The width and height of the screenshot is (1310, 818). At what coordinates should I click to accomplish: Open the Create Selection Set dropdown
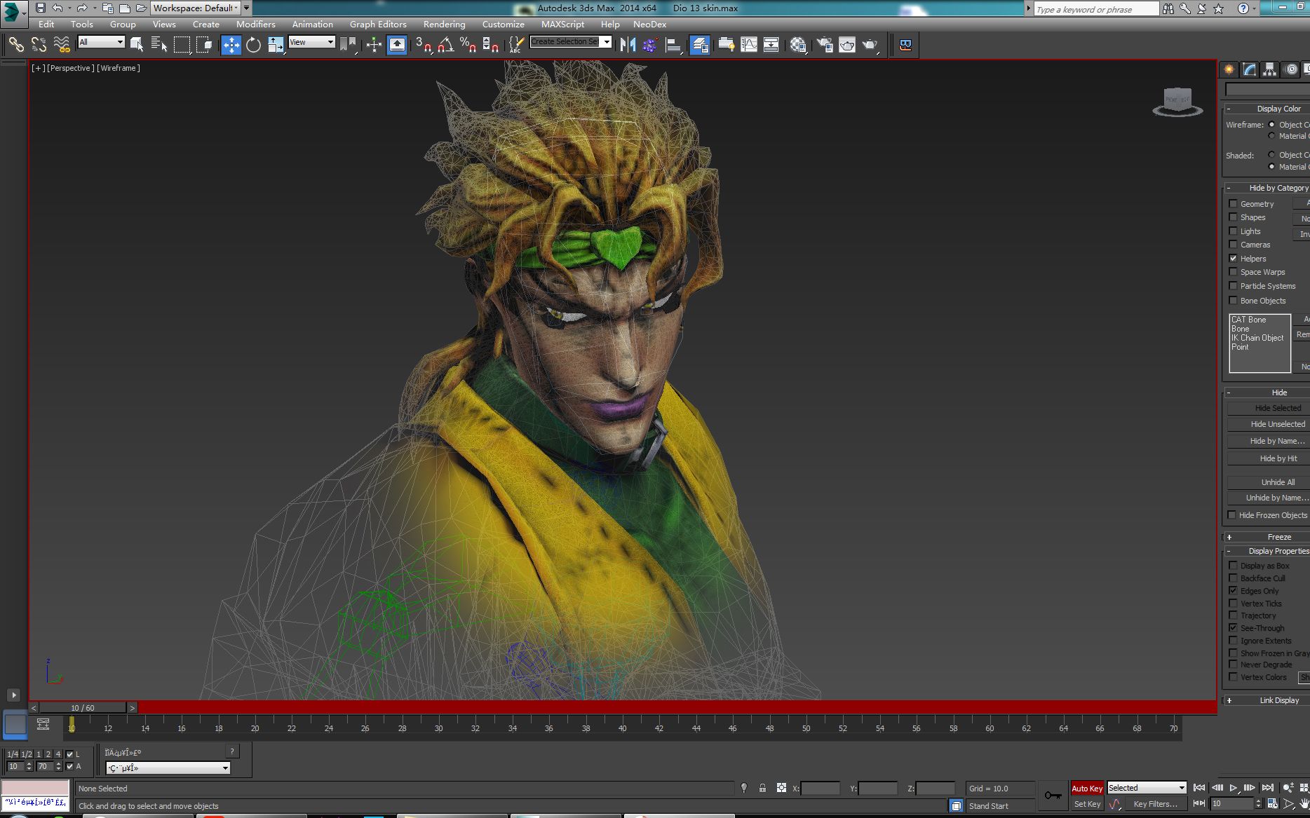571,42
